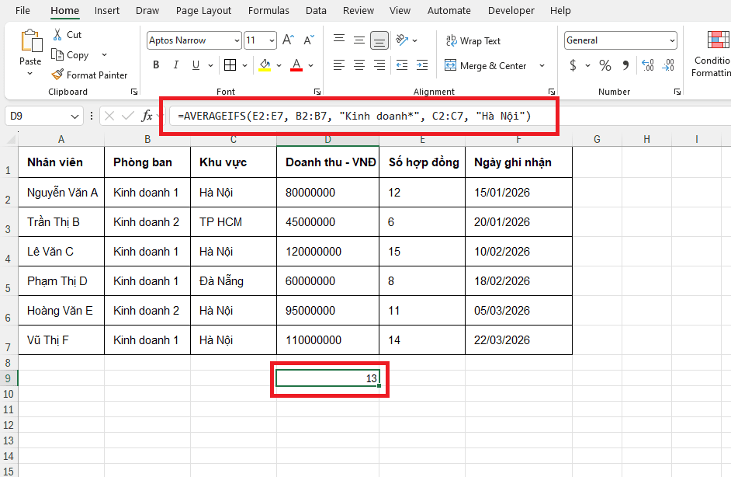The height and width of the screenshot is (477, 731).
Task: Toggle Underline formatting
Action: point(196,65)
